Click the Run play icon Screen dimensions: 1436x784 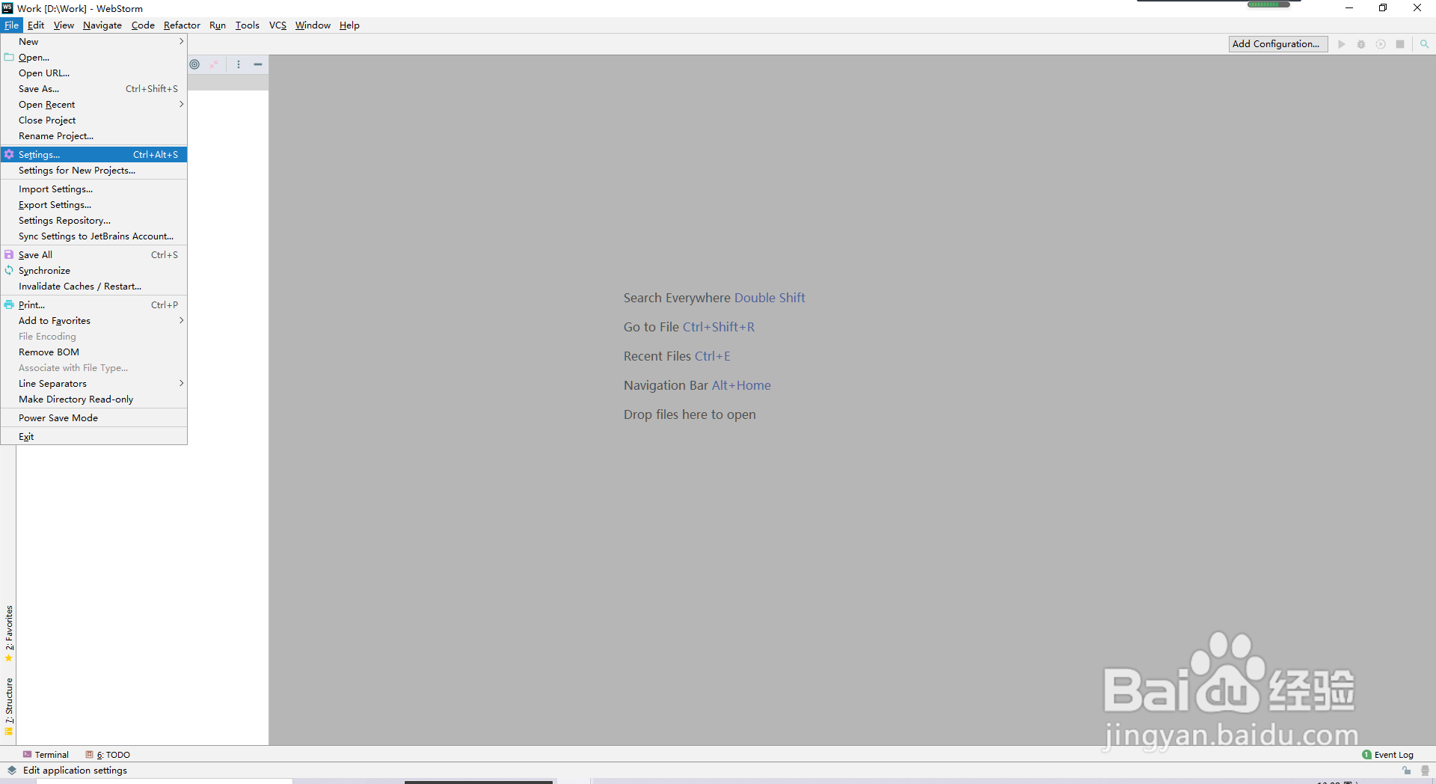[1342, 44]
